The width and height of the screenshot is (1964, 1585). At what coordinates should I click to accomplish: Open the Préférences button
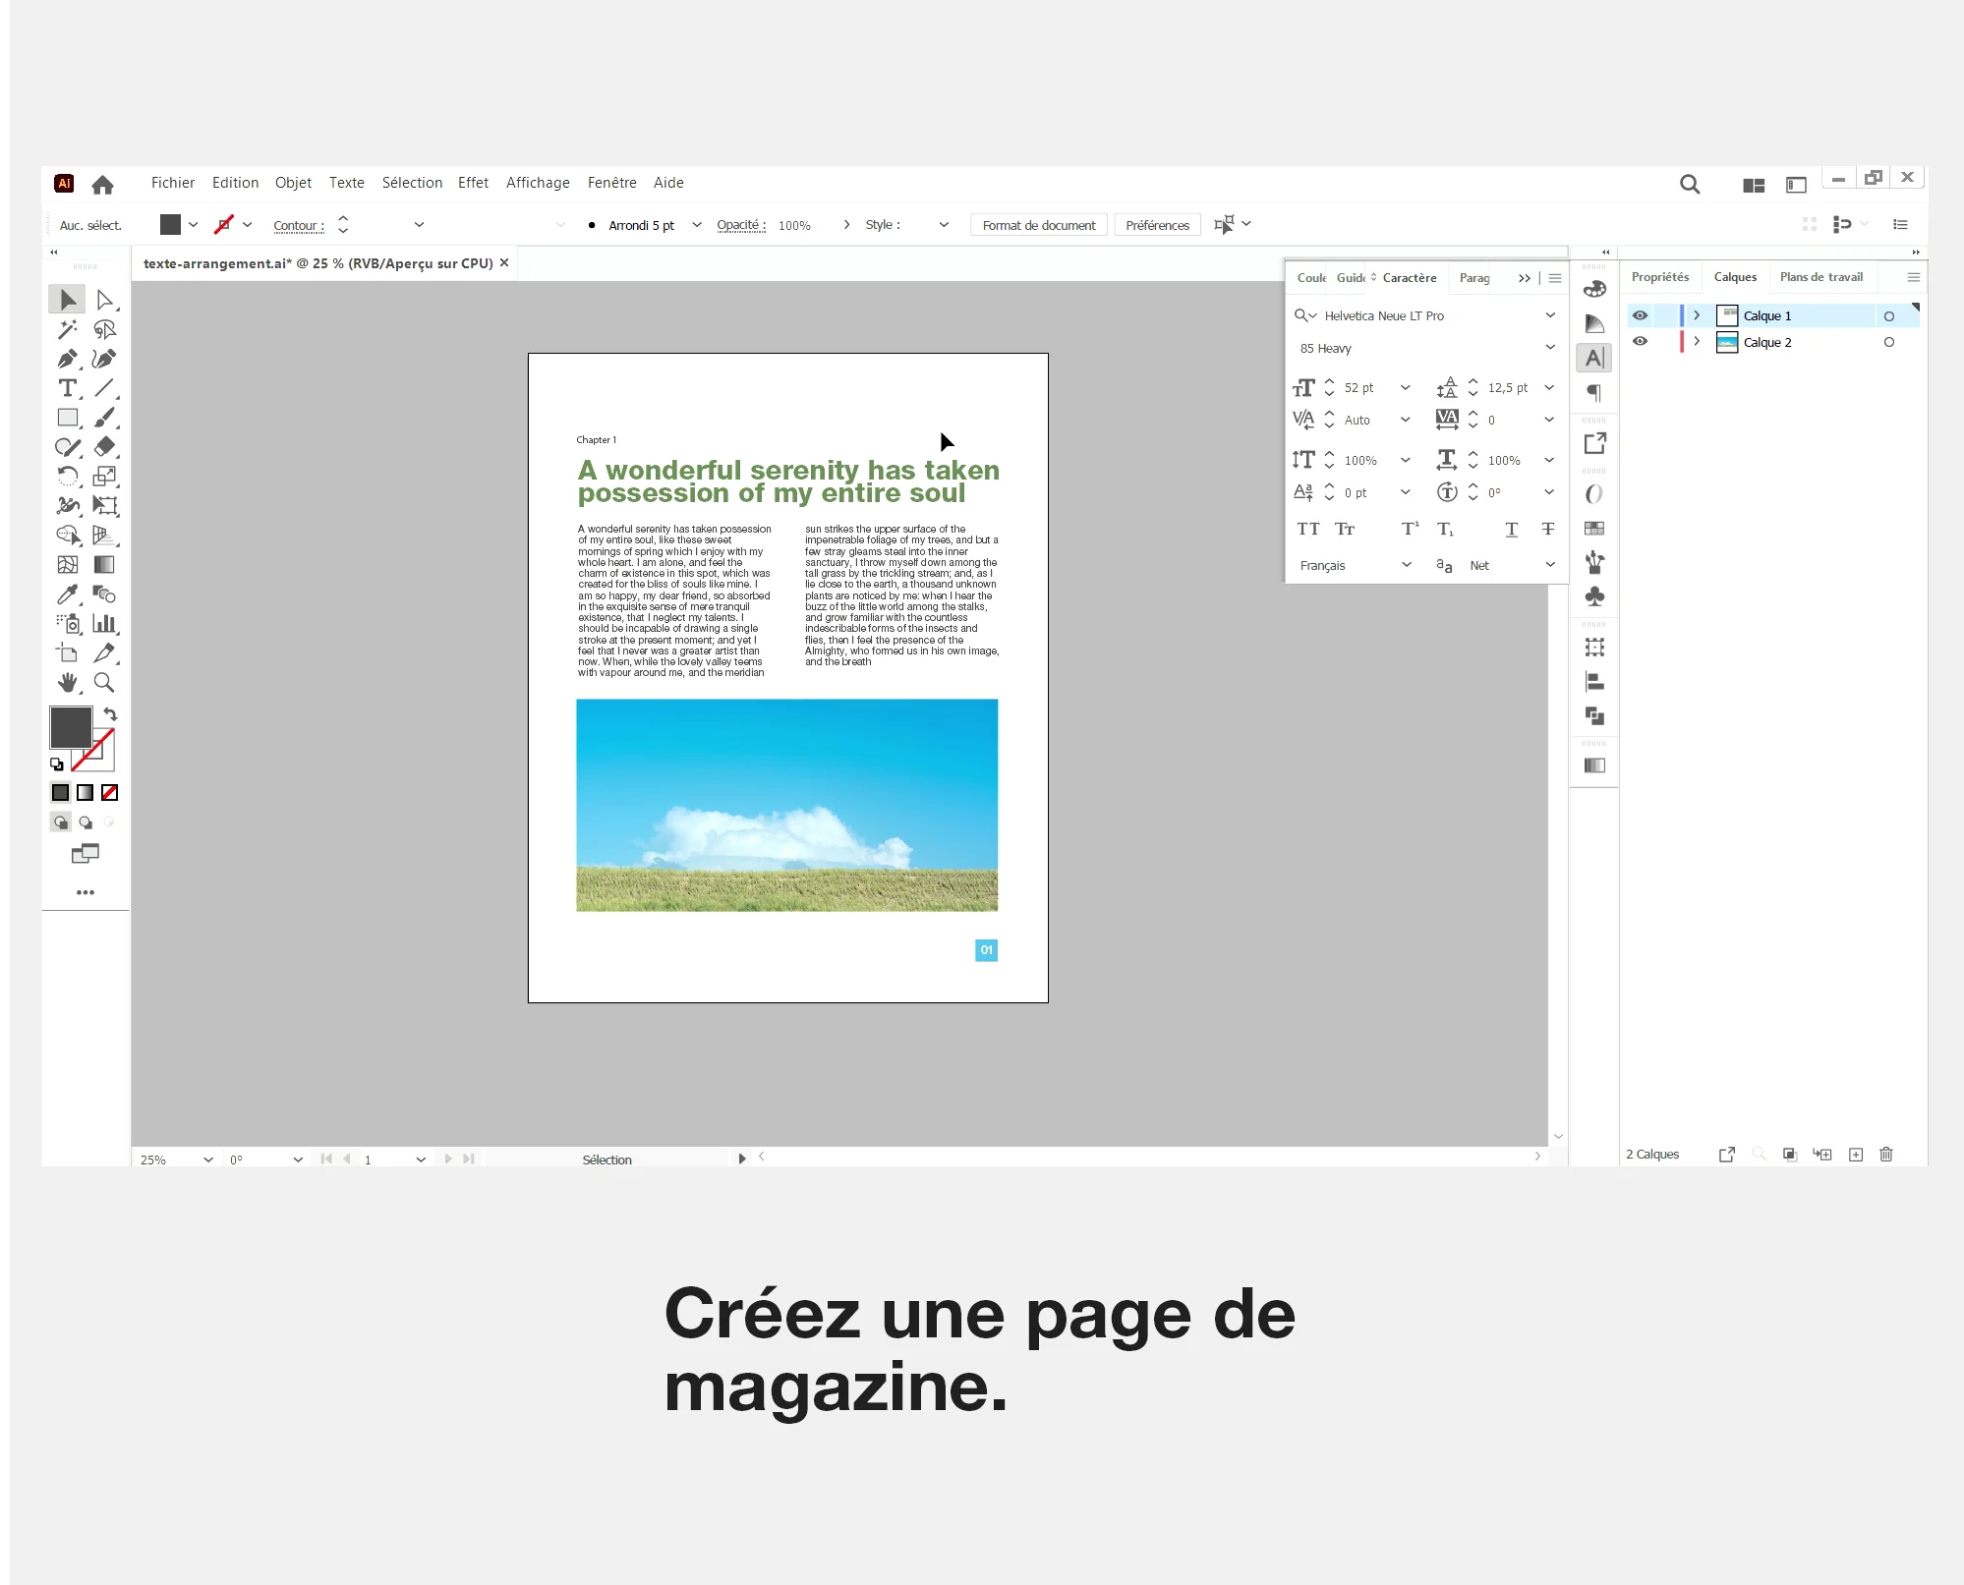tap(1157, 225)
